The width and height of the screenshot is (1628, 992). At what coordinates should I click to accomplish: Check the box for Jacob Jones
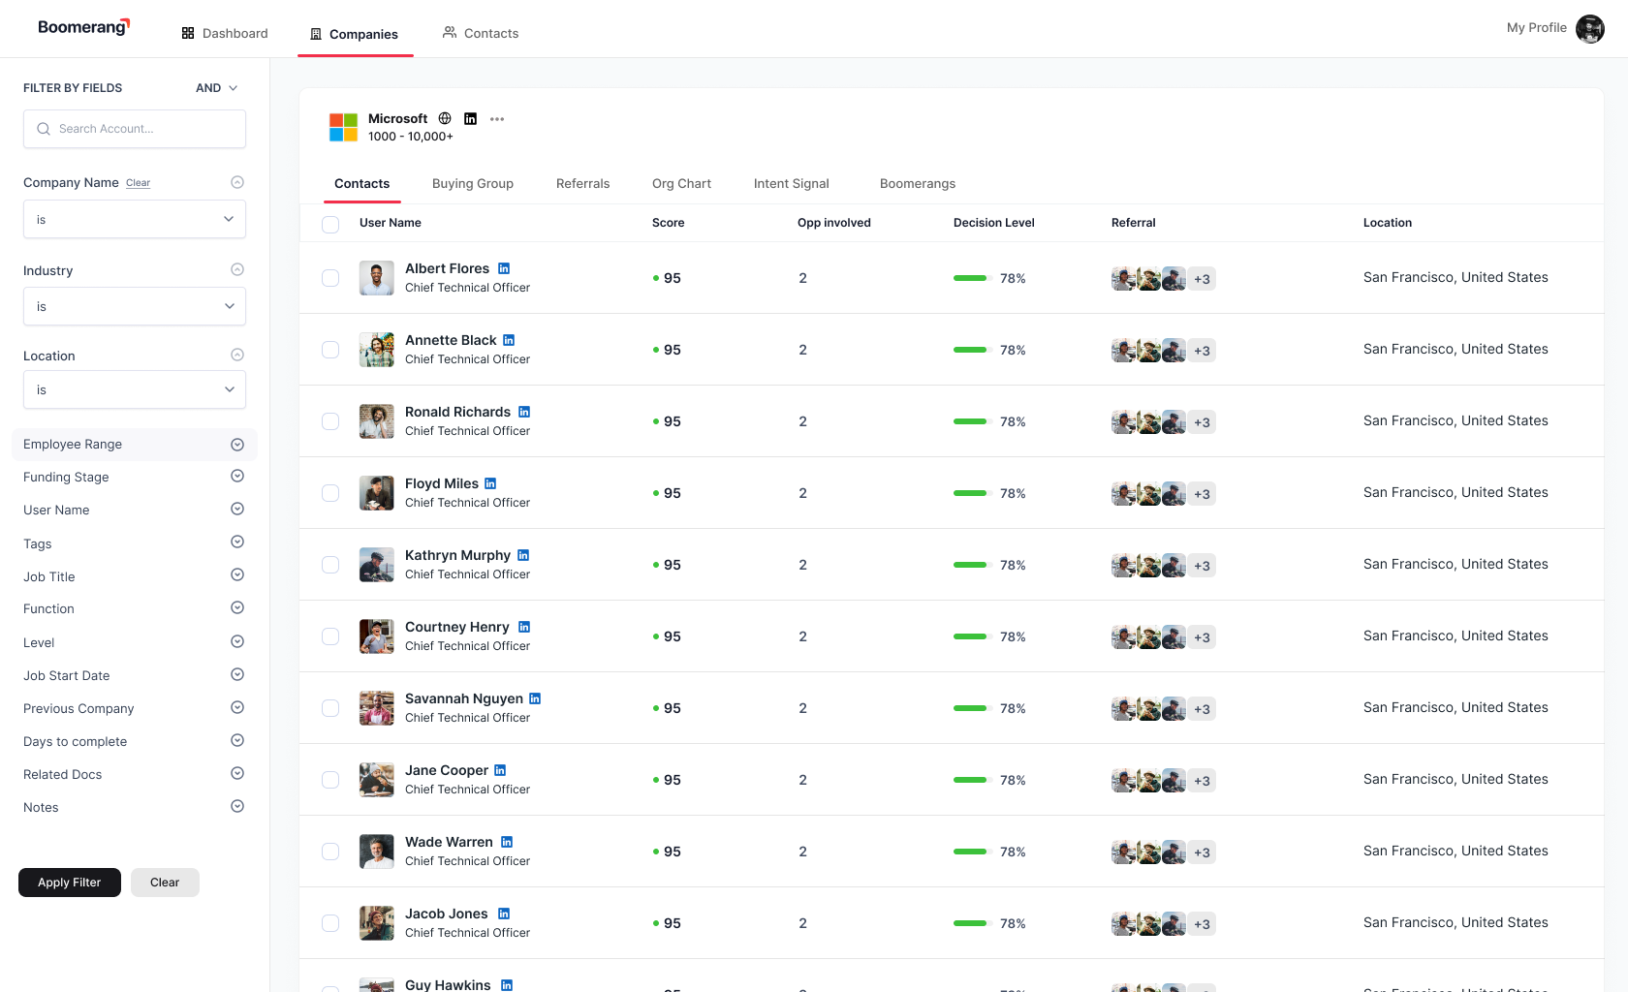pos(330,923)
